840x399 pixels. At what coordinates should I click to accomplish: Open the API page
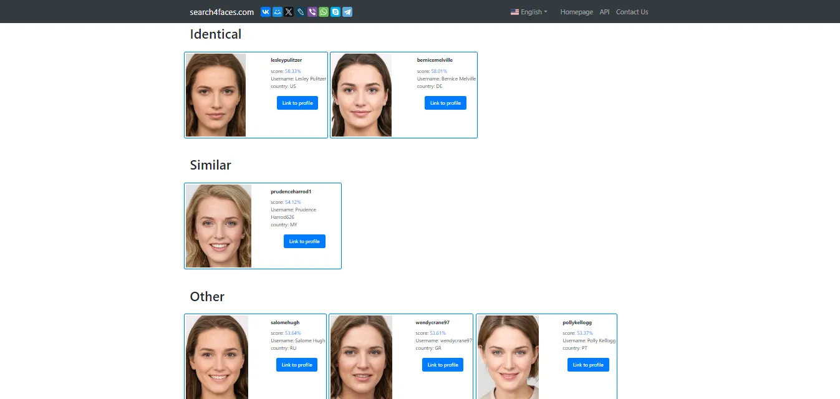point(604,12)
